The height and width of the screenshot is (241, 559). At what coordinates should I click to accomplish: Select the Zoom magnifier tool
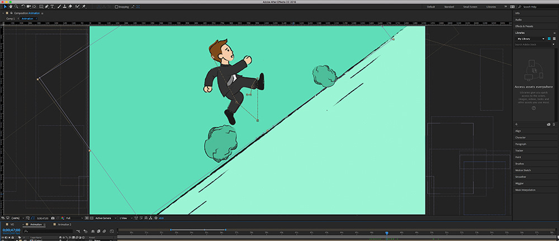click(x=16, y=7)
